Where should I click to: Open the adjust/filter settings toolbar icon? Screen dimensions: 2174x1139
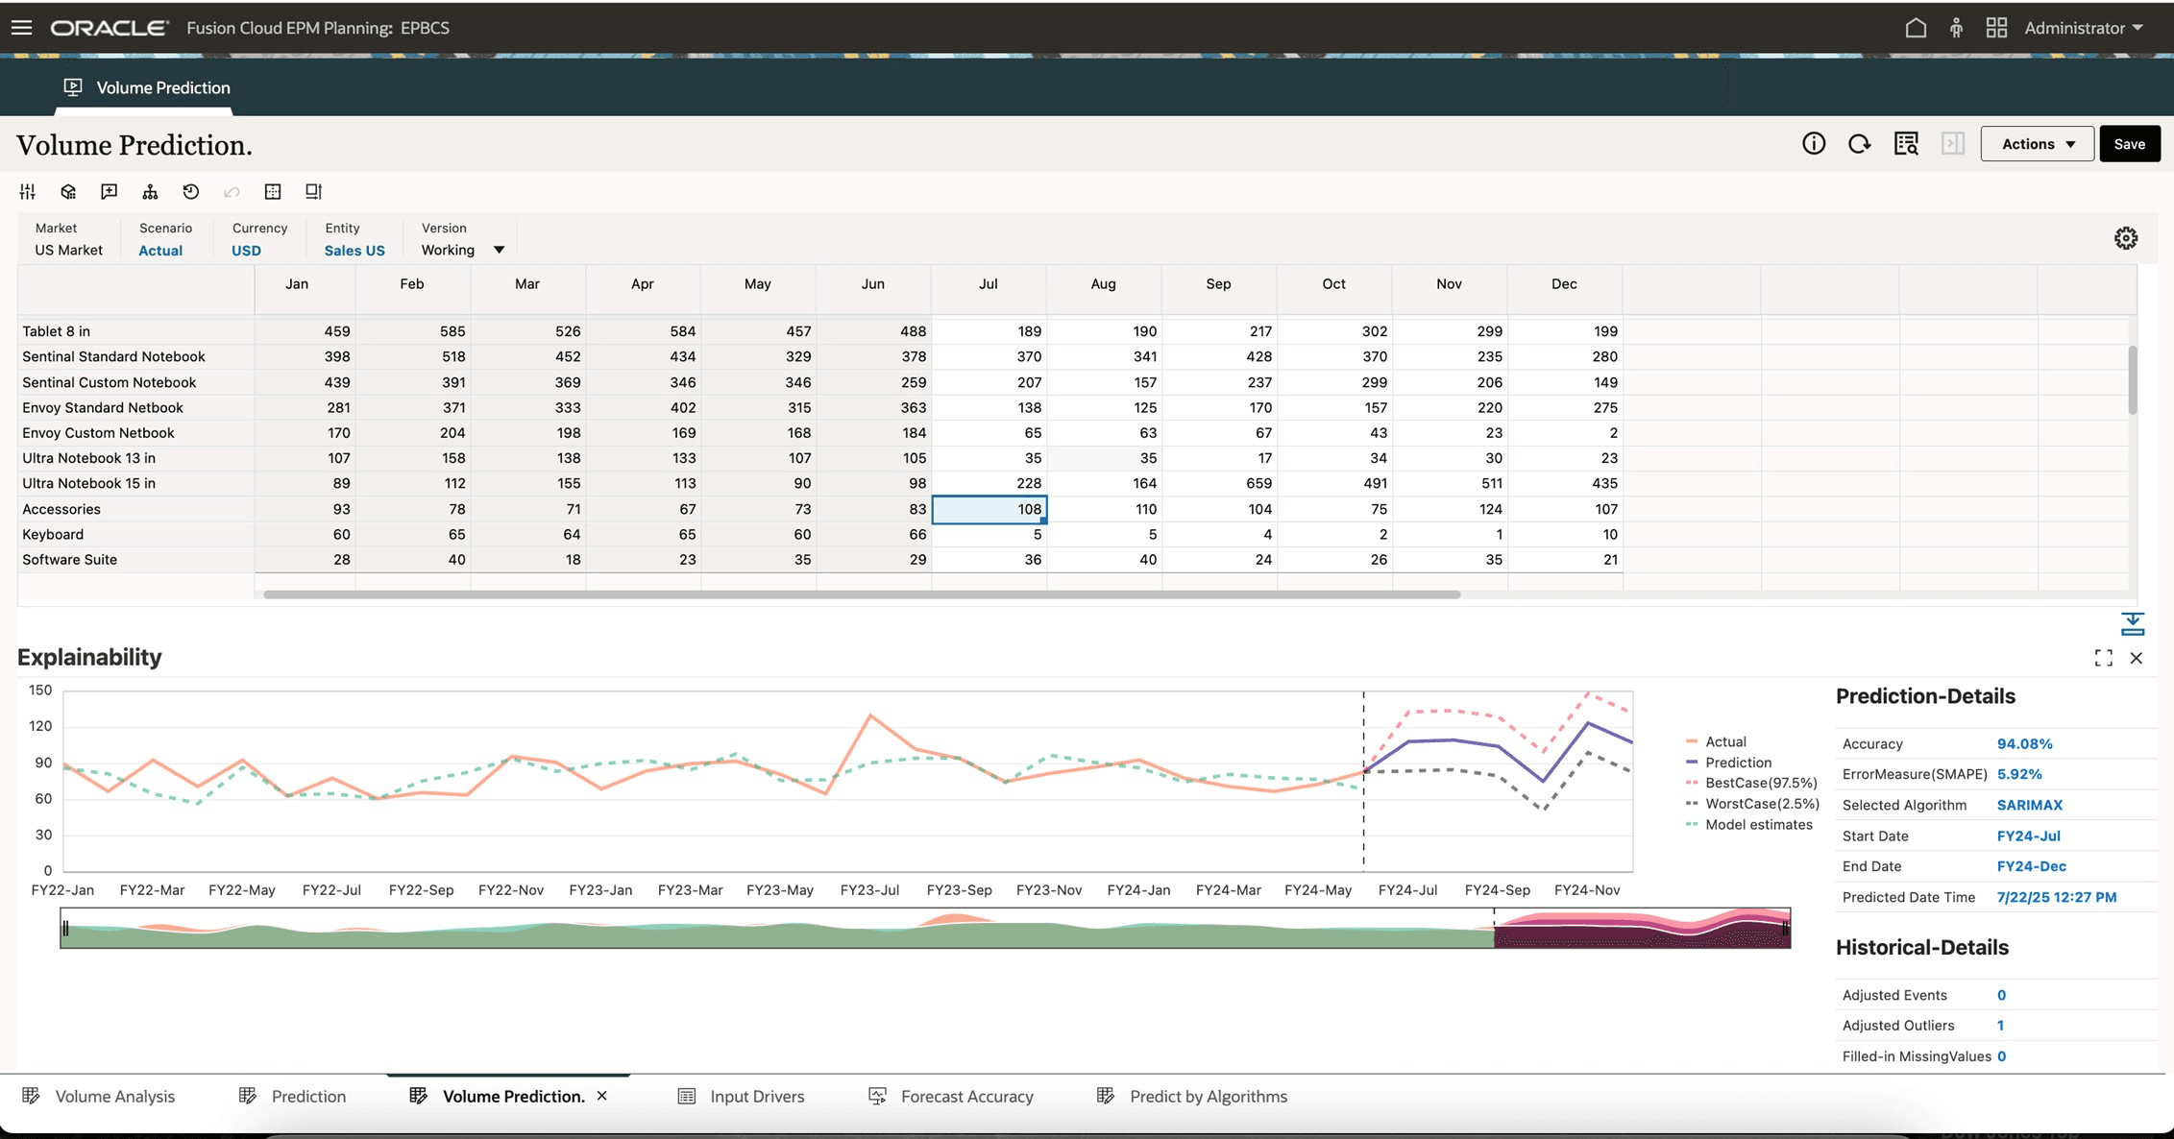27,191
